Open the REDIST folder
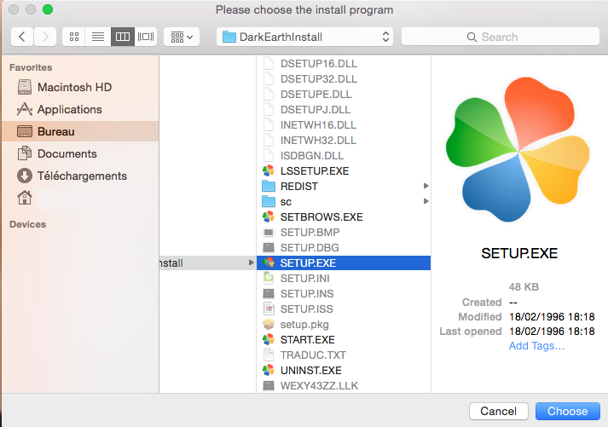Screen dimensions: 608x427 pyautogui.click(x=344, y=187)
